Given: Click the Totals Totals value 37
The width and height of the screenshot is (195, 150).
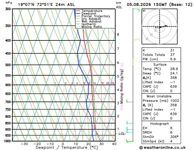Looking at the screenshot, I should coord(172,55).
